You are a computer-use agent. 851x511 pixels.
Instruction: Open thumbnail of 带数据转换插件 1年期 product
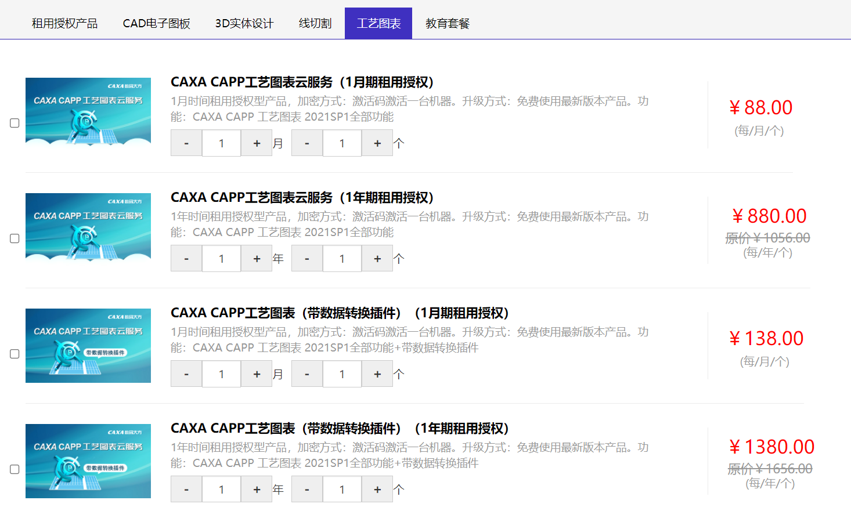click(88, 461)
